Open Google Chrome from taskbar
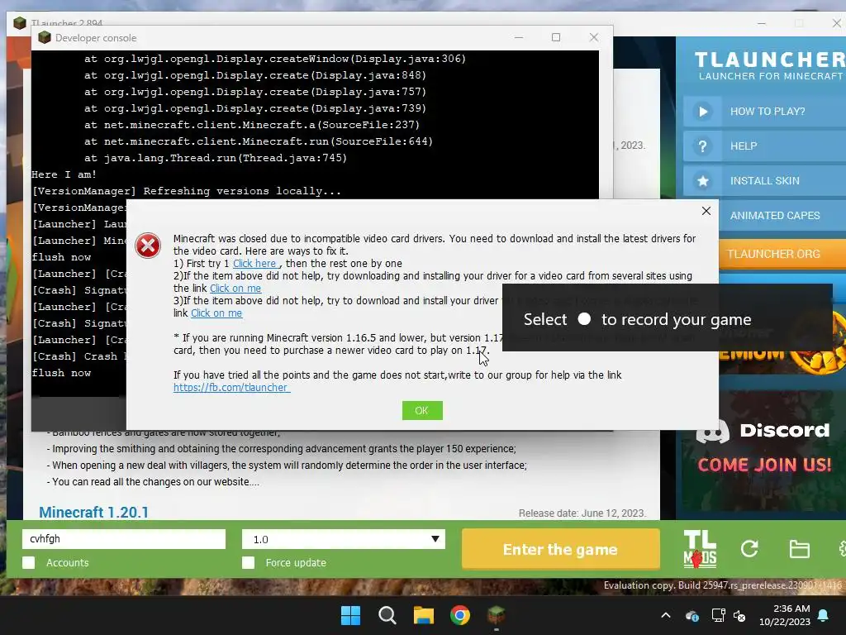 (x=460, y=615)
